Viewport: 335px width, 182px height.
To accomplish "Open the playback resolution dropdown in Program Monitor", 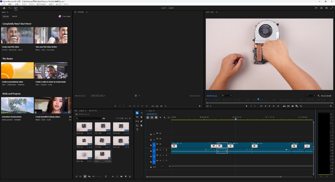I will click(310, 95).
